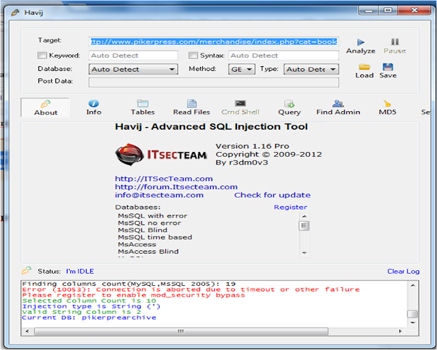This screenshot has width=437, height=350.
Task: Open the Query tab icon
Action: [x=290, y=104]
